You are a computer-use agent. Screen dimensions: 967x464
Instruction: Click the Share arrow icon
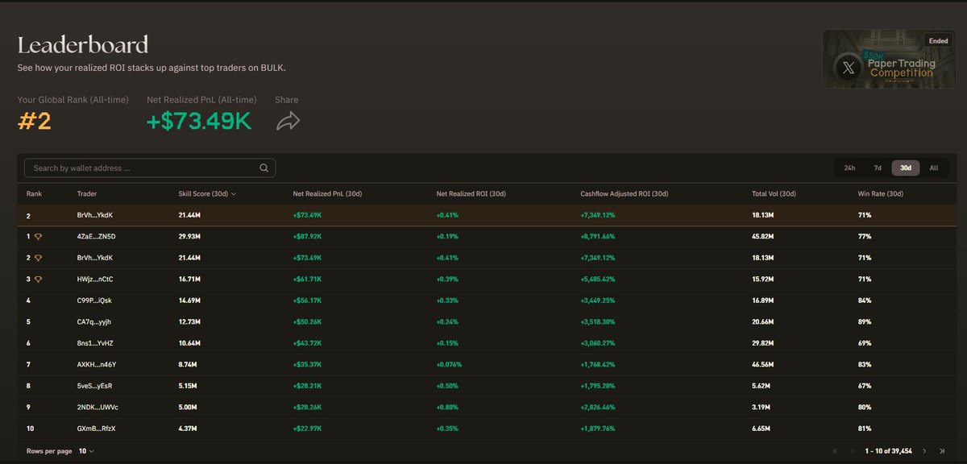coord(288,122)
